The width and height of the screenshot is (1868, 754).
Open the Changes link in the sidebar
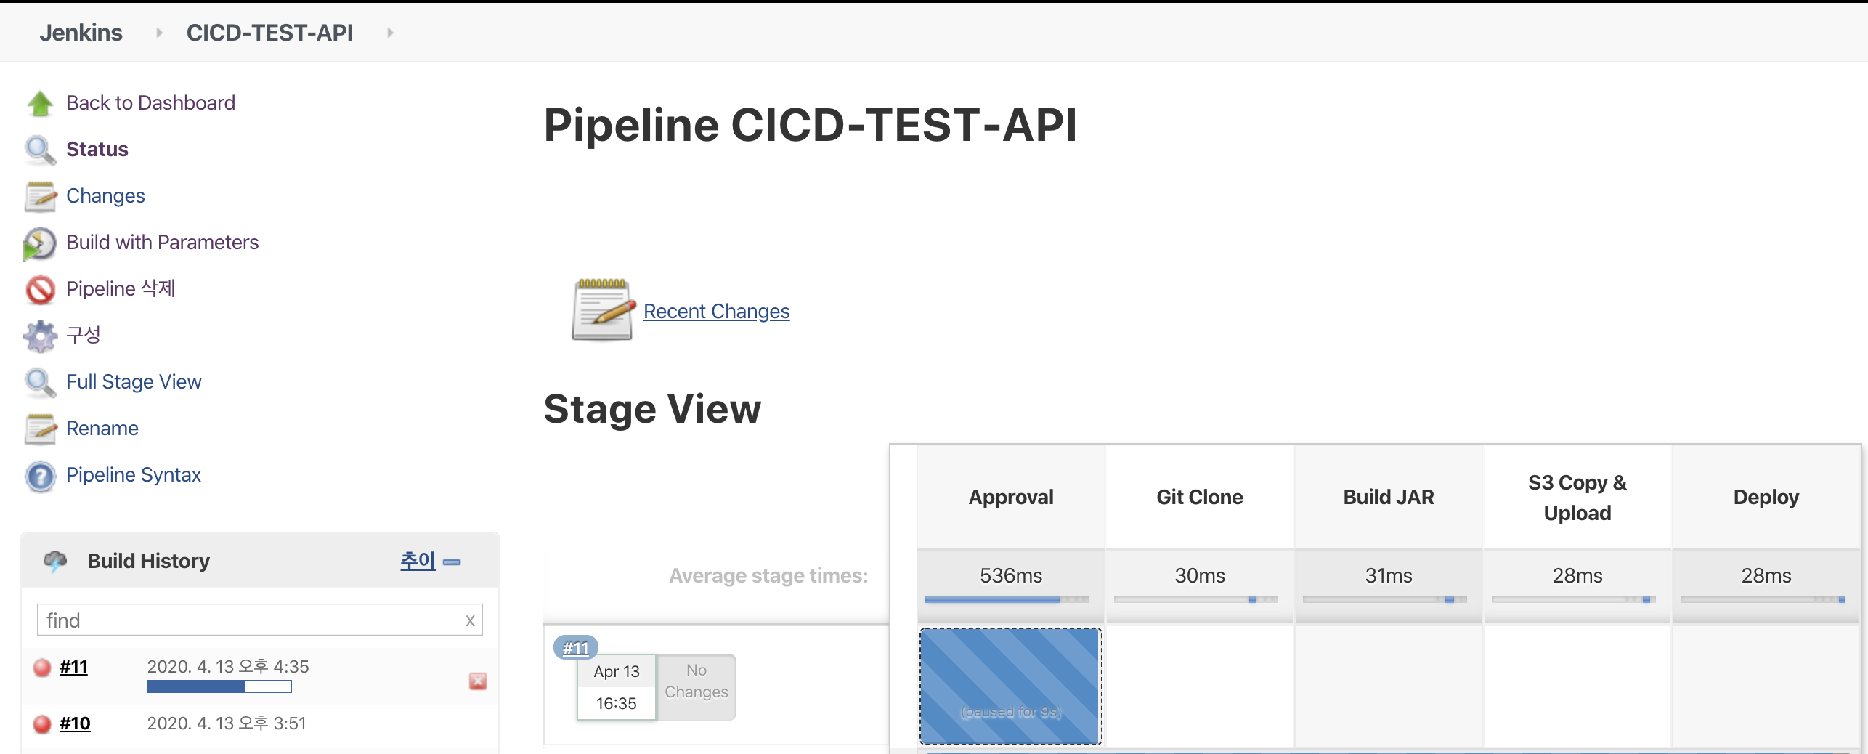coord(105,196)
